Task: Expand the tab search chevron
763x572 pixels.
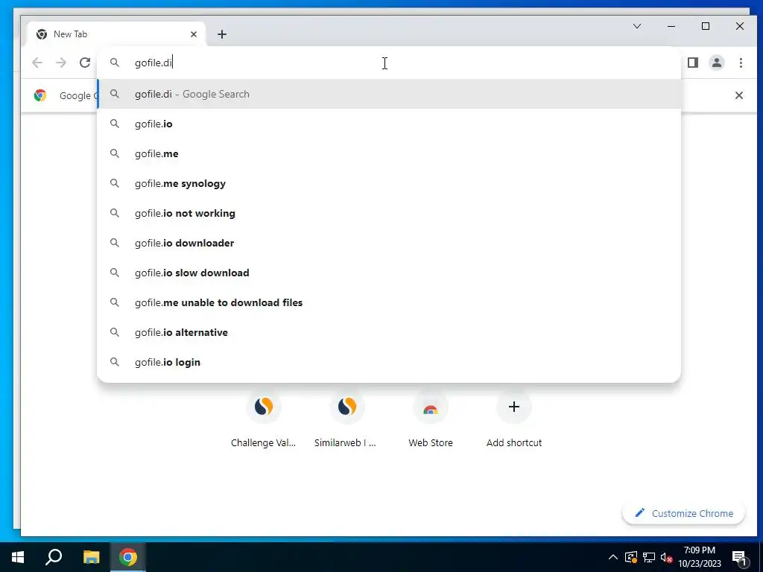Action: [x=636, y=26]
